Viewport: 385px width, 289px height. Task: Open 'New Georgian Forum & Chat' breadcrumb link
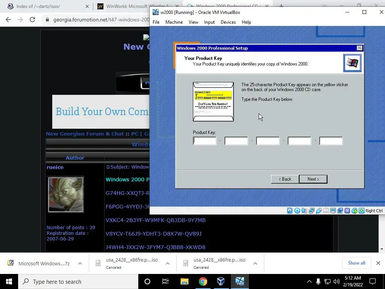[85, 134]
